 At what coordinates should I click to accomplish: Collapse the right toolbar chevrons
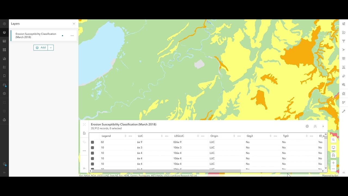tap(344, 172)
